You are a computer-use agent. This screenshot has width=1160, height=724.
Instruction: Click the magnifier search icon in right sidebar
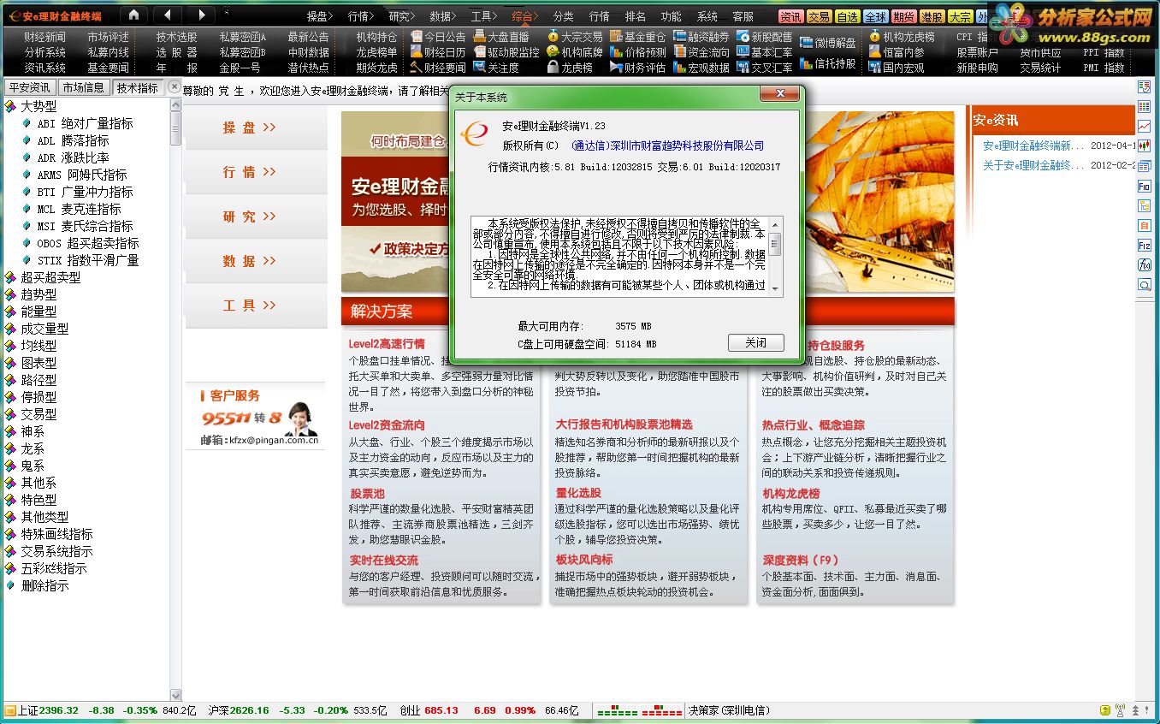pyautogui.click(x=1145, y=285)
